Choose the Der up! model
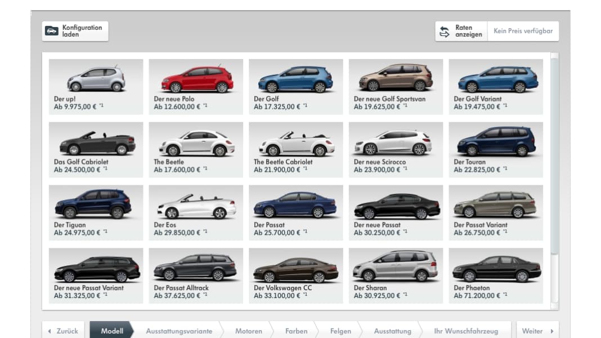This screenshot has height=338, width=601. [96, 87]
